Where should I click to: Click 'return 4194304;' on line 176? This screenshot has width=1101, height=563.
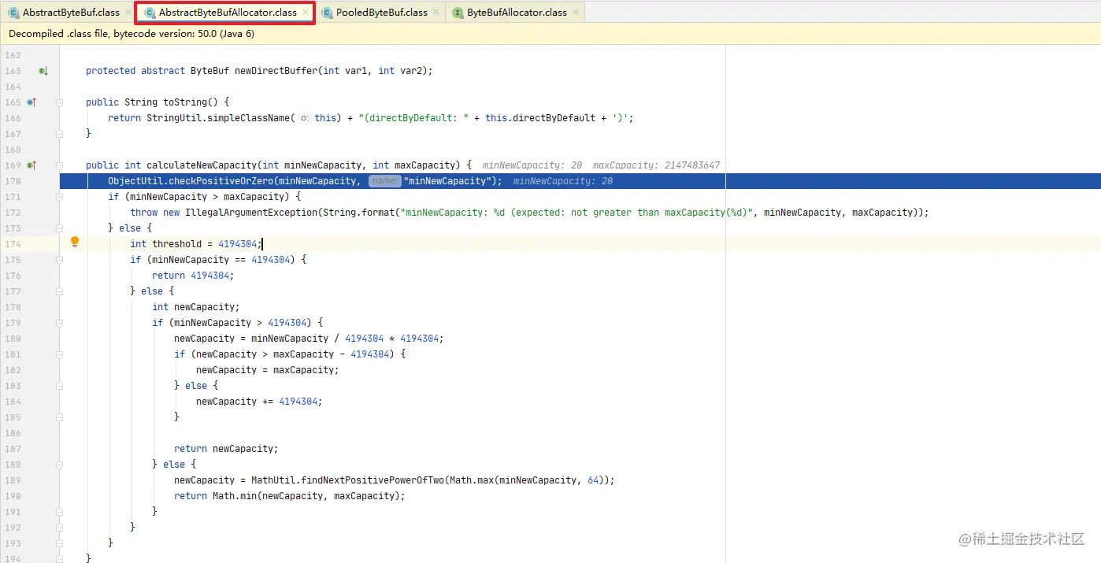(193, 276)
